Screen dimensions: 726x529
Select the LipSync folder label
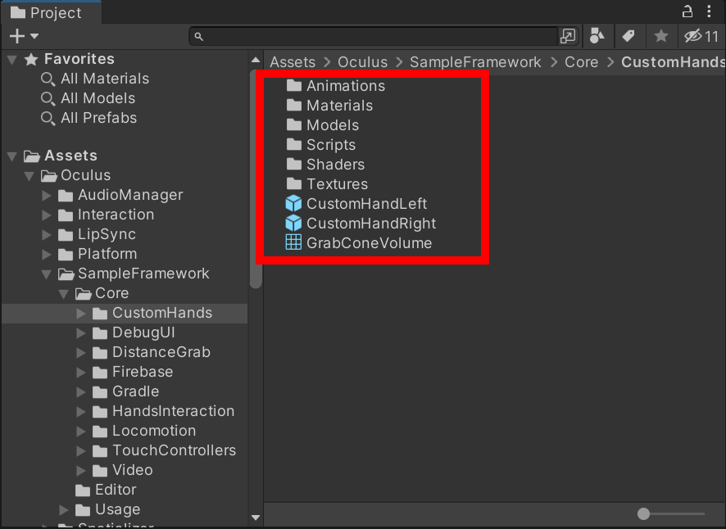[107, 235]
